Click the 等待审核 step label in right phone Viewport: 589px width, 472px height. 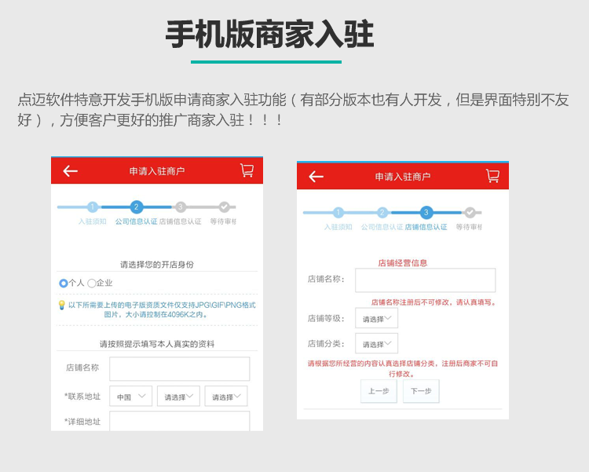[469, 227]
